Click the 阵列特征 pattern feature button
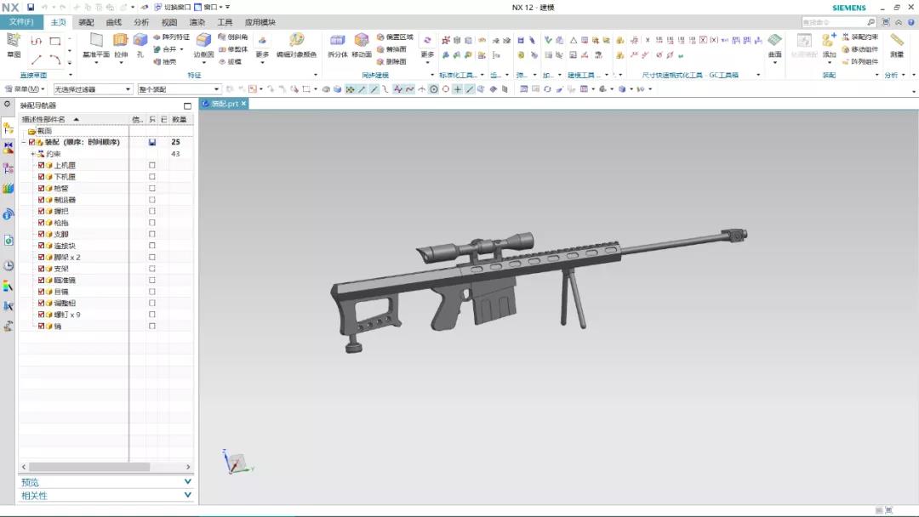The width and height of the screenshot is (919, 517). [171, 37]
